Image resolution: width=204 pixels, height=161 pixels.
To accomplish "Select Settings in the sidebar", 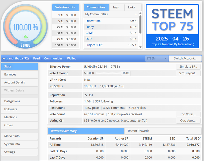I will [x=19, y=152].
